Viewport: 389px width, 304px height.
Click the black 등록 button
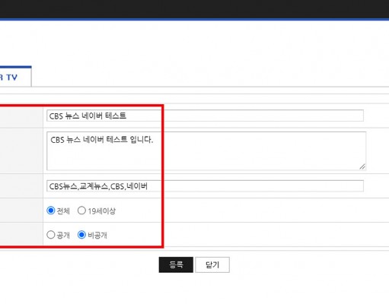[176, 264]
